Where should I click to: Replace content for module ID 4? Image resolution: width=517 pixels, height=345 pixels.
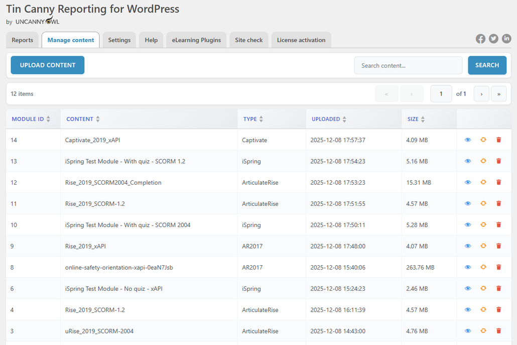(483, 310)
